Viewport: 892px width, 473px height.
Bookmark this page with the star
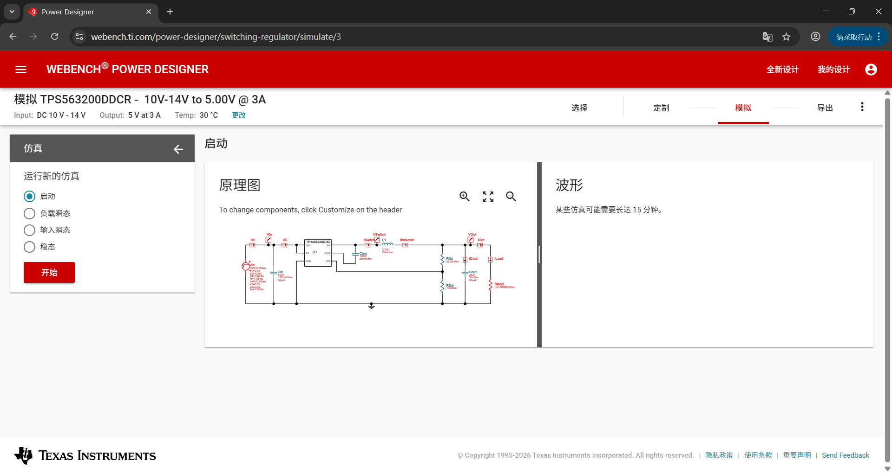pos(786,37)
